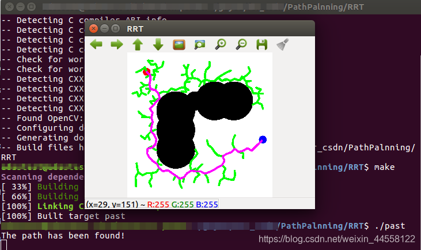
Task: Click the '[ 33%] Building' terminal line
Action: (x=40, y=187)
